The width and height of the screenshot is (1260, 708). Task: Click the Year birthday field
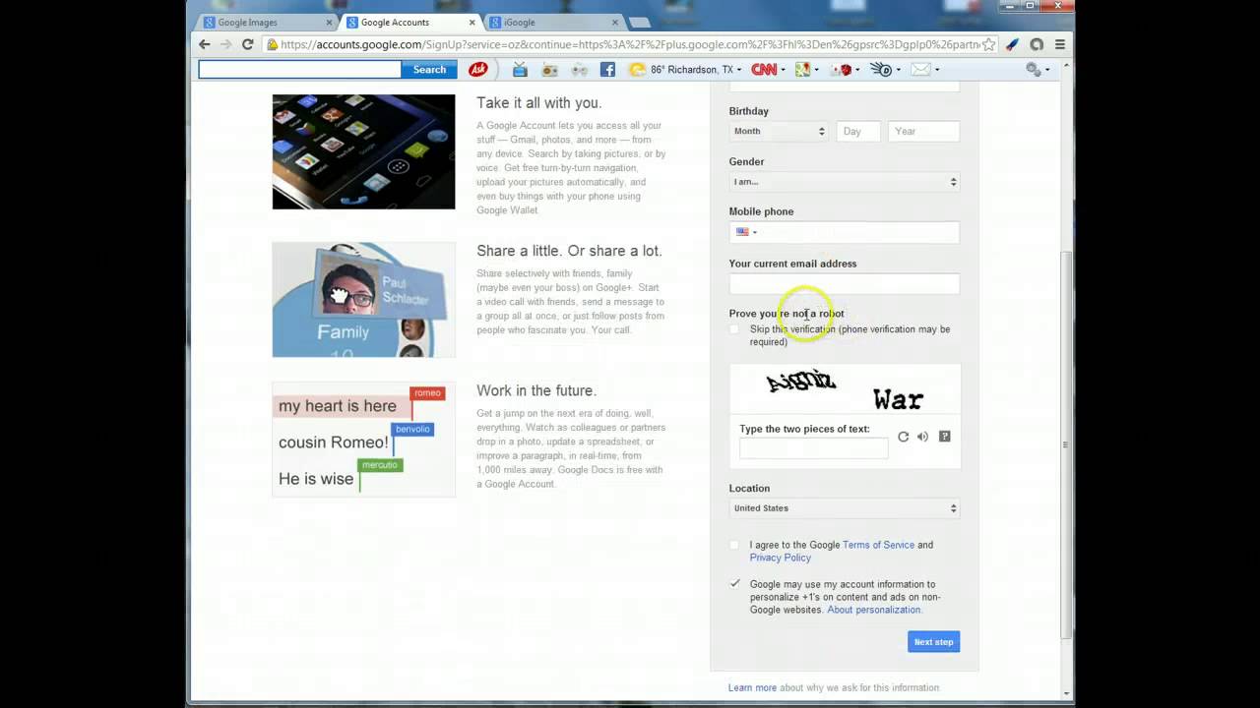(x=923, y=131)
